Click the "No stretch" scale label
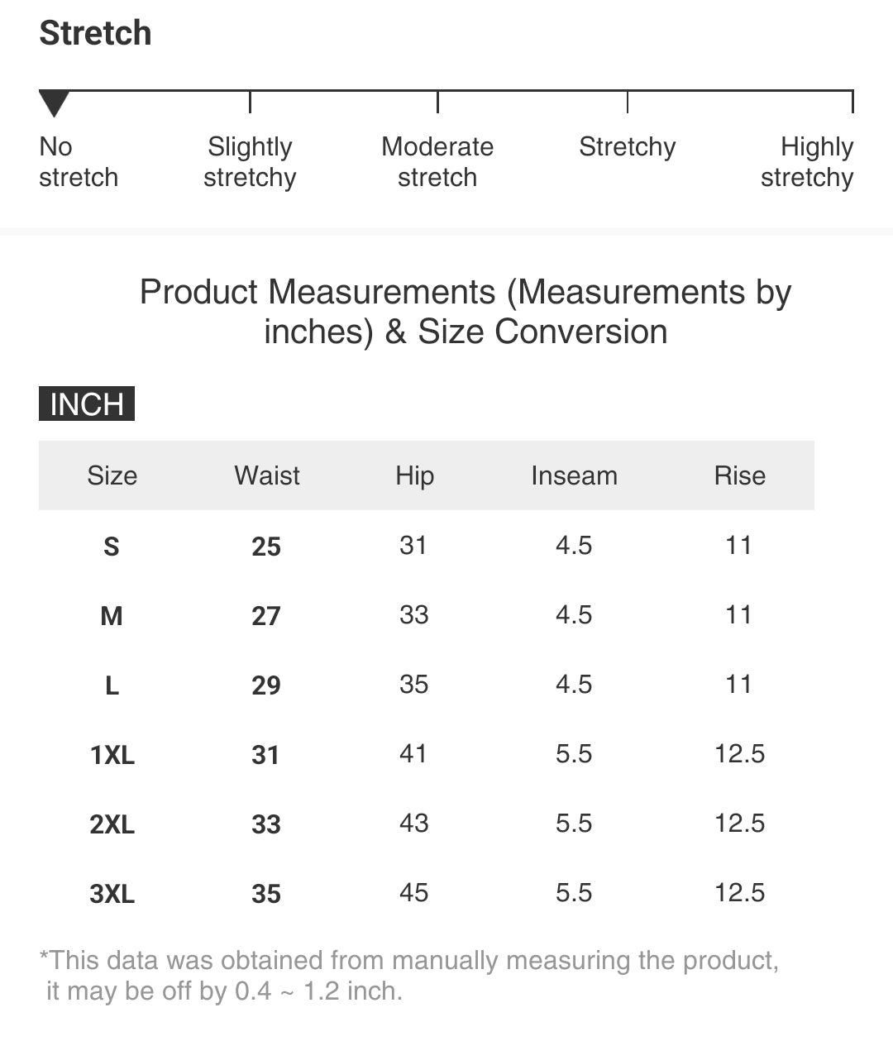Viewport: 893px width, 1041px height. [79, 162]
